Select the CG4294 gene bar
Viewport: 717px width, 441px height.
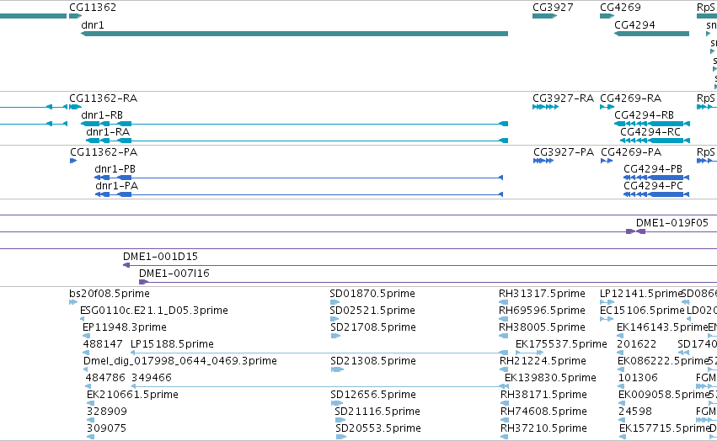[x=651, y=34]
